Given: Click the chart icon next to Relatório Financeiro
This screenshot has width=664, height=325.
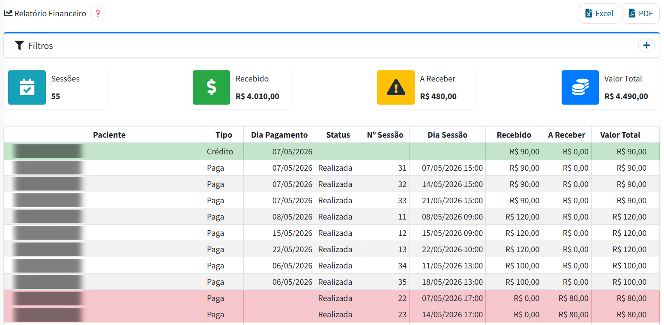Looking at the screenshot, I should (8, 13).
